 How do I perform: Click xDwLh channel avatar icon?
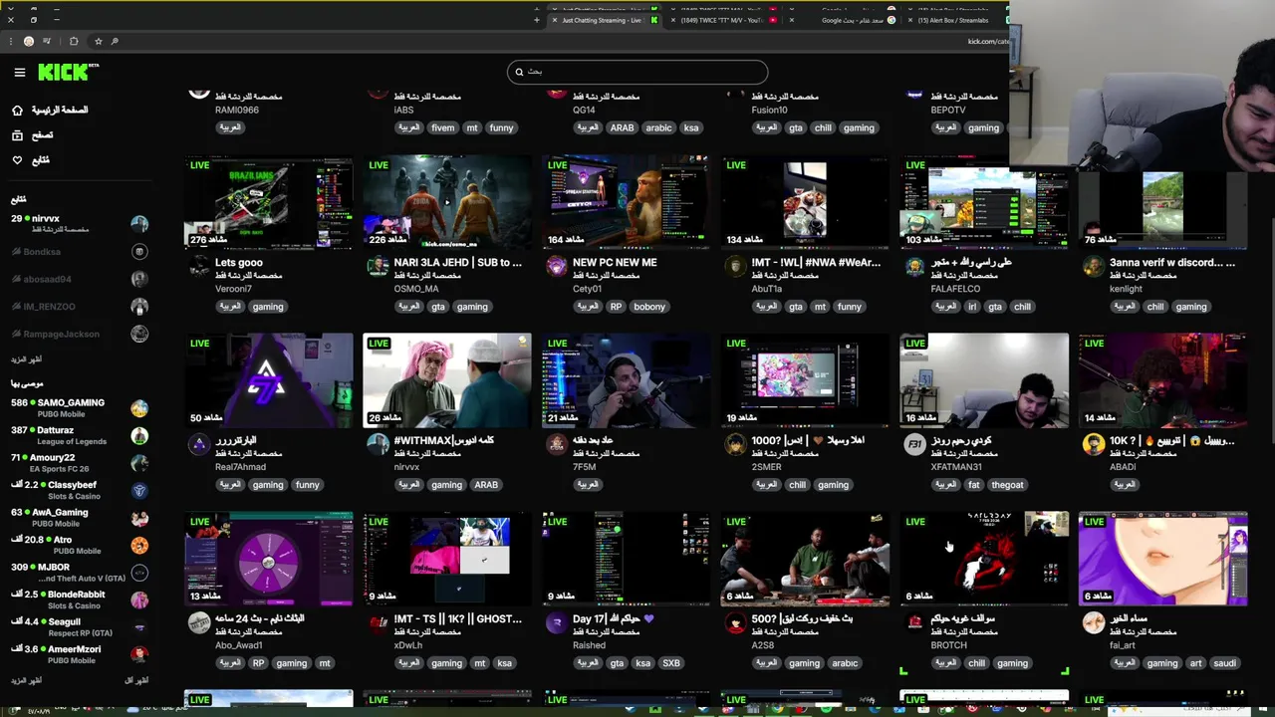(378, 622)
